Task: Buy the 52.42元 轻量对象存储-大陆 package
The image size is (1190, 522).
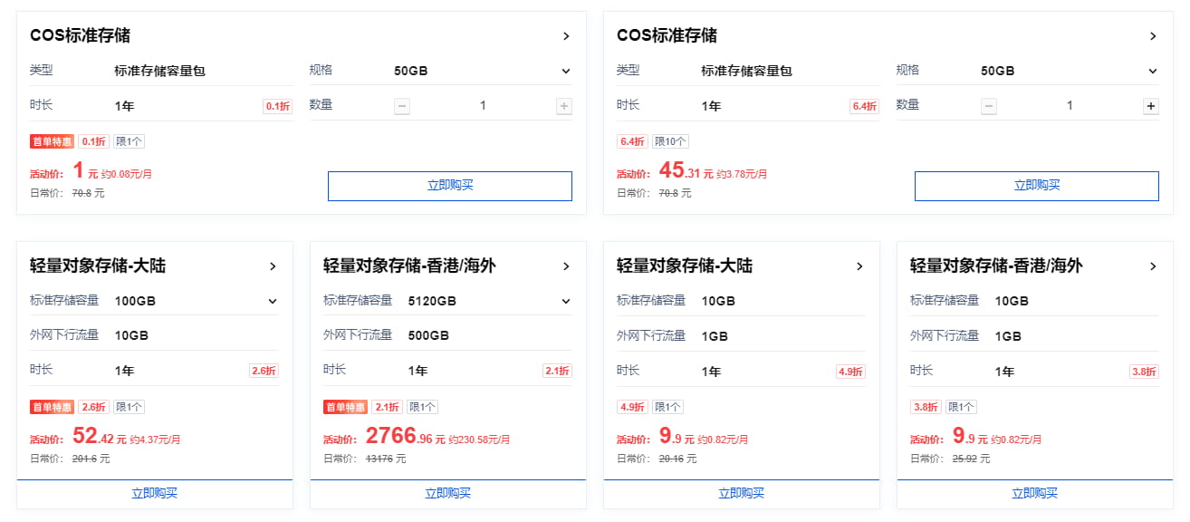Action: [155, 494]
